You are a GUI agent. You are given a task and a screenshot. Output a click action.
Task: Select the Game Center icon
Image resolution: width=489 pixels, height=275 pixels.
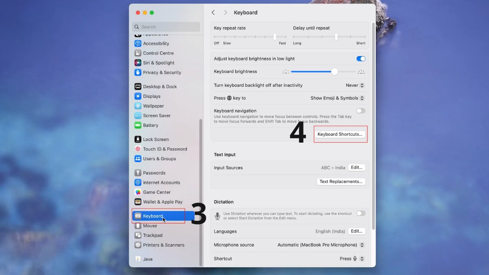coord(138,192)
